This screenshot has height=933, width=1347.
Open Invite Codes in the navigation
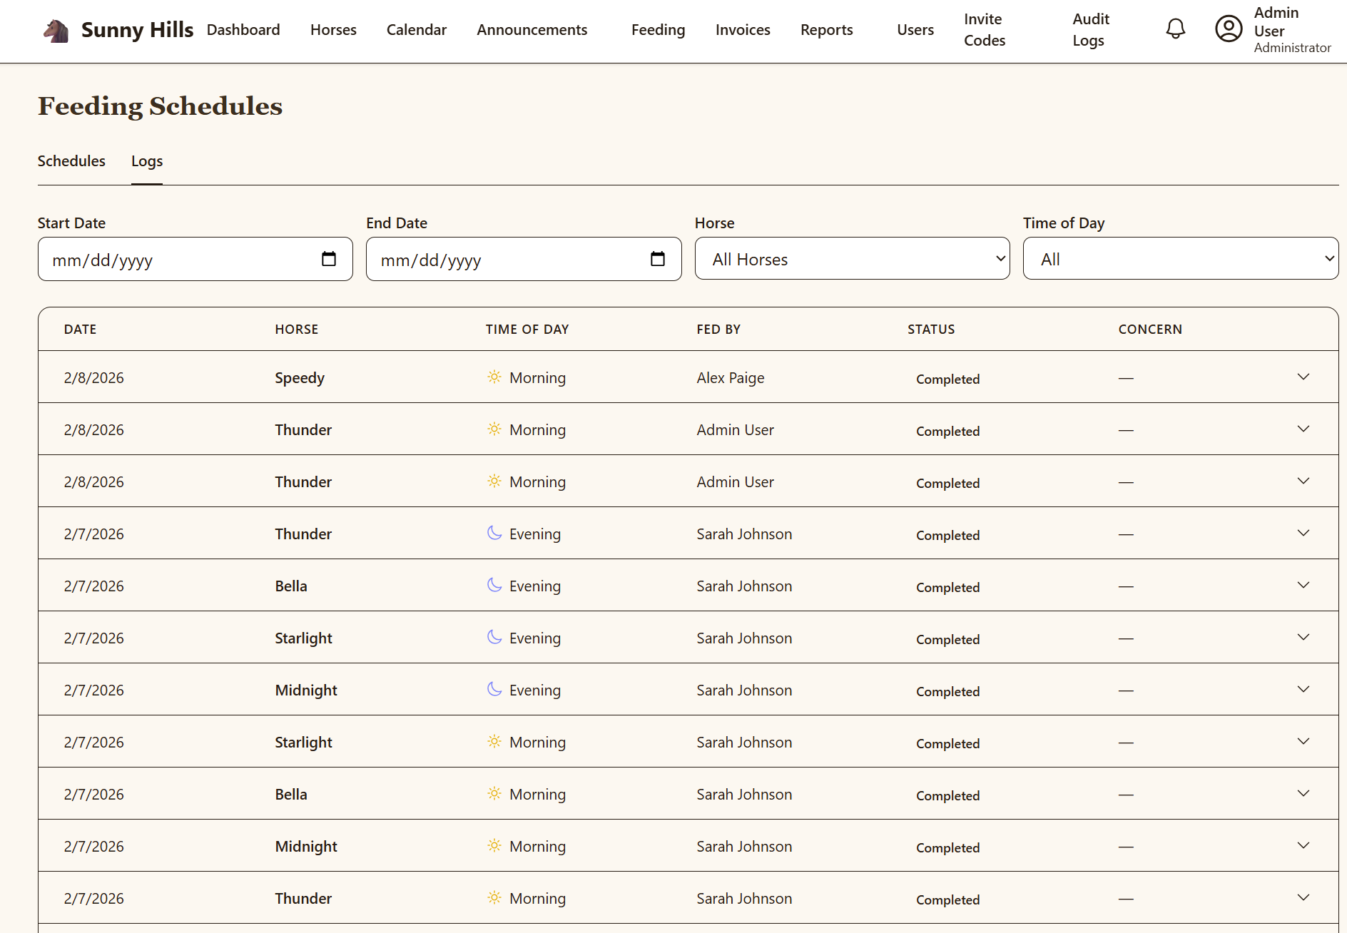point(985,30)
